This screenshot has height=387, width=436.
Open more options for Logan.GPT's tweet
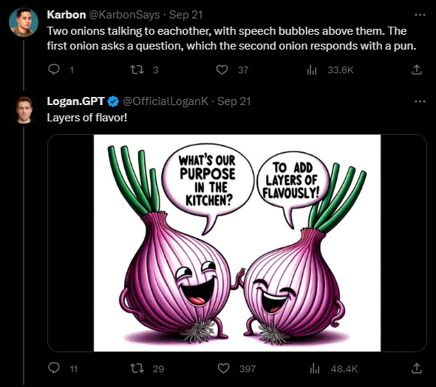pos(420,101)
